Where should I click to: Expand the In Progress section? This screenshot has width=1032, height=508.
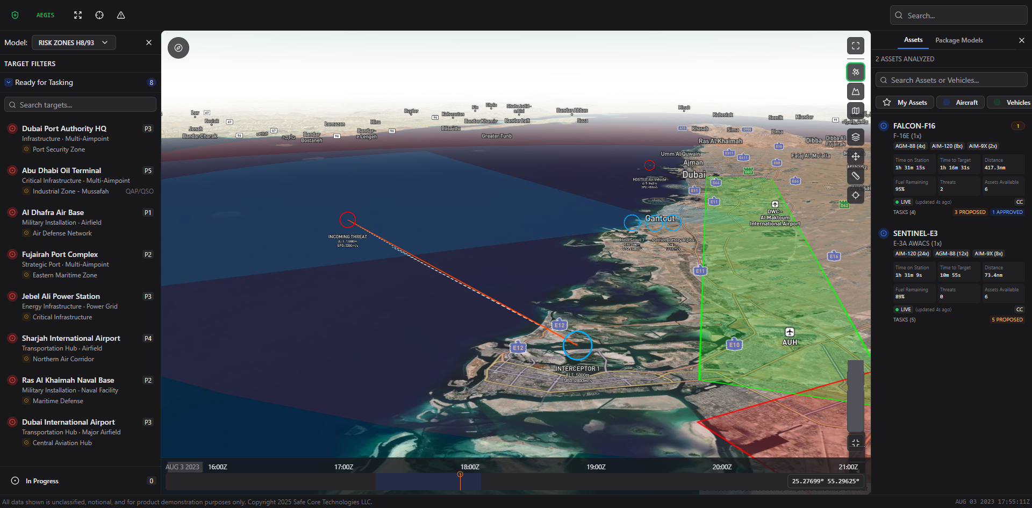coord(15,481)
